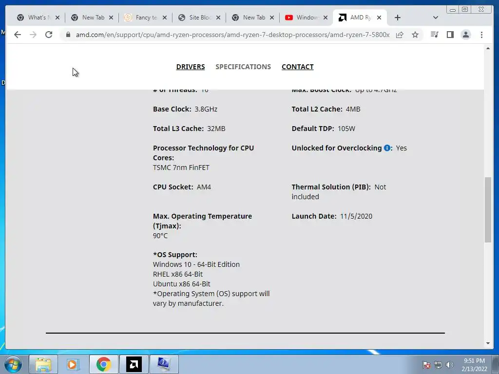Select the Ubuntu x86 64-Bit text
Image resolution: width=499 pixels, height=374 pixels.
pyautogui.click(x=181, y=284)
